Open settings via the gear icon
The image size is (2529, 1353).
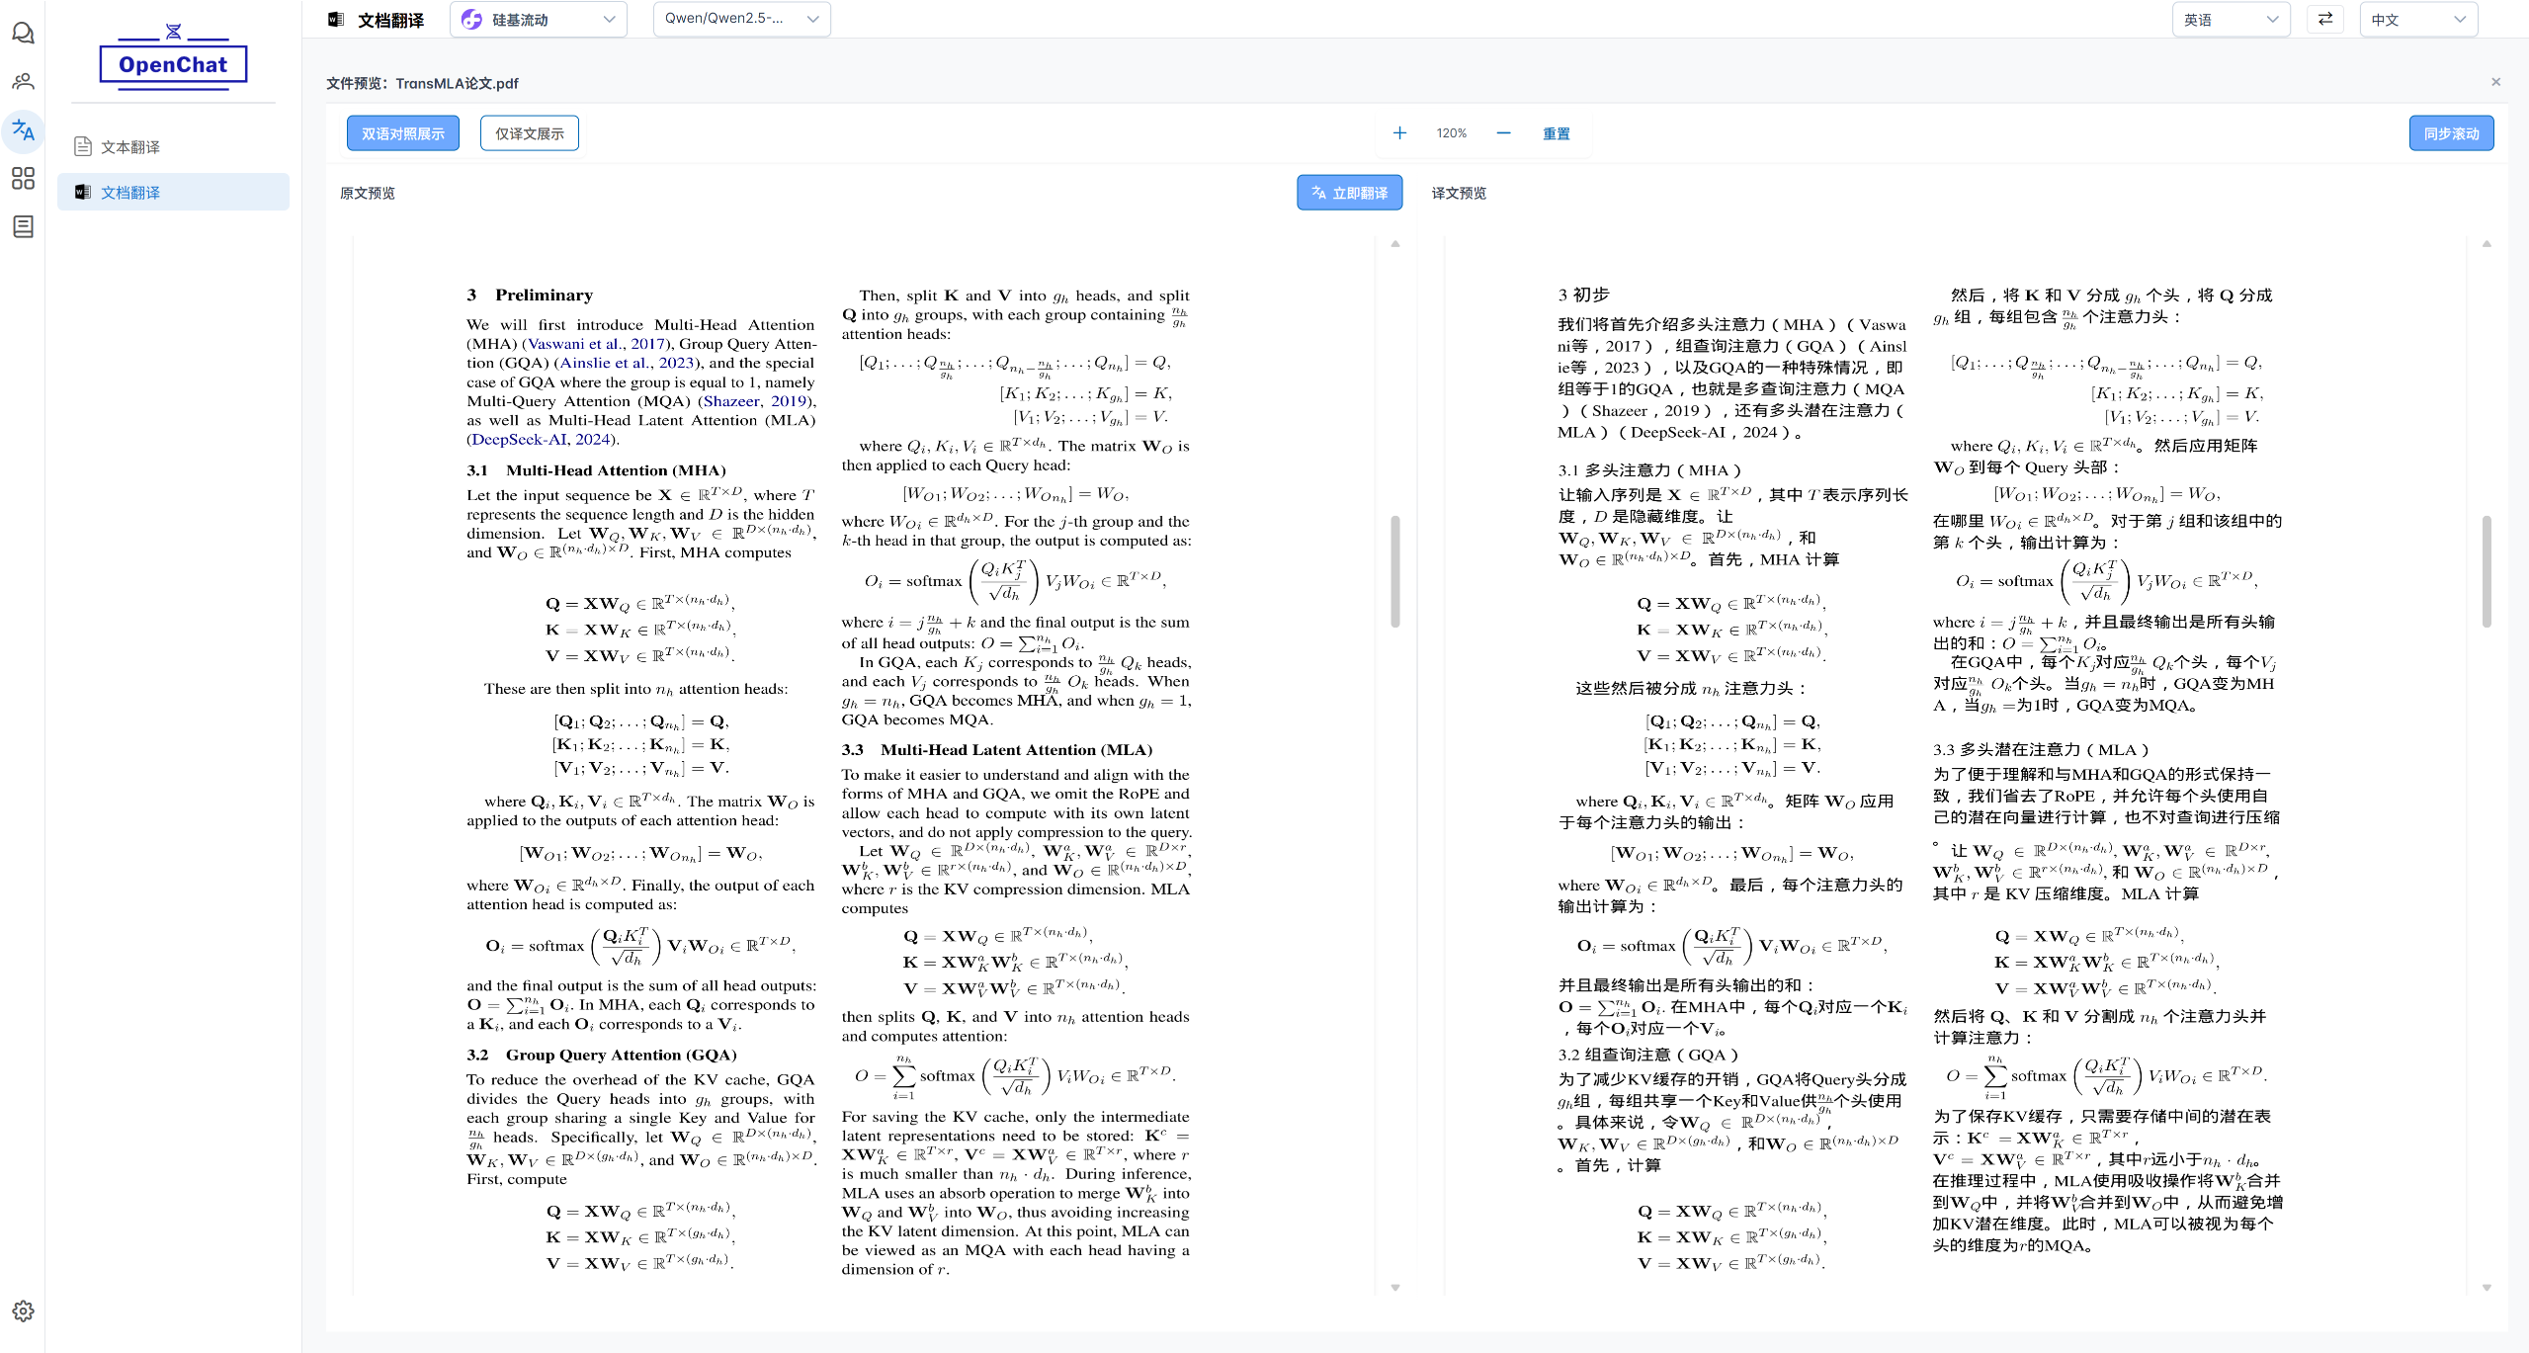[x=24, y=1311]
